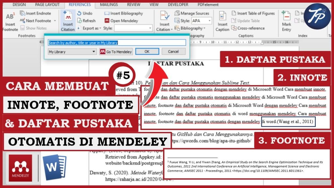Image resolution: width=334 pixels, height=188 pixels.
Task: Click the citation search input field
Action: coord(117,43)
